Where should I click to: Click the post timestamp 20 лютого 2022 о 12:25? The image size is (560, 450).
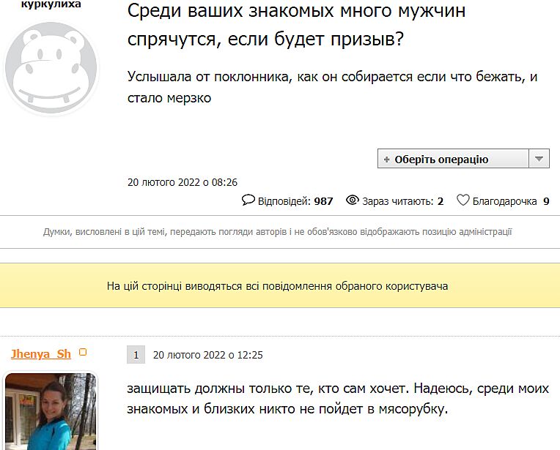[x=207, y=355]
